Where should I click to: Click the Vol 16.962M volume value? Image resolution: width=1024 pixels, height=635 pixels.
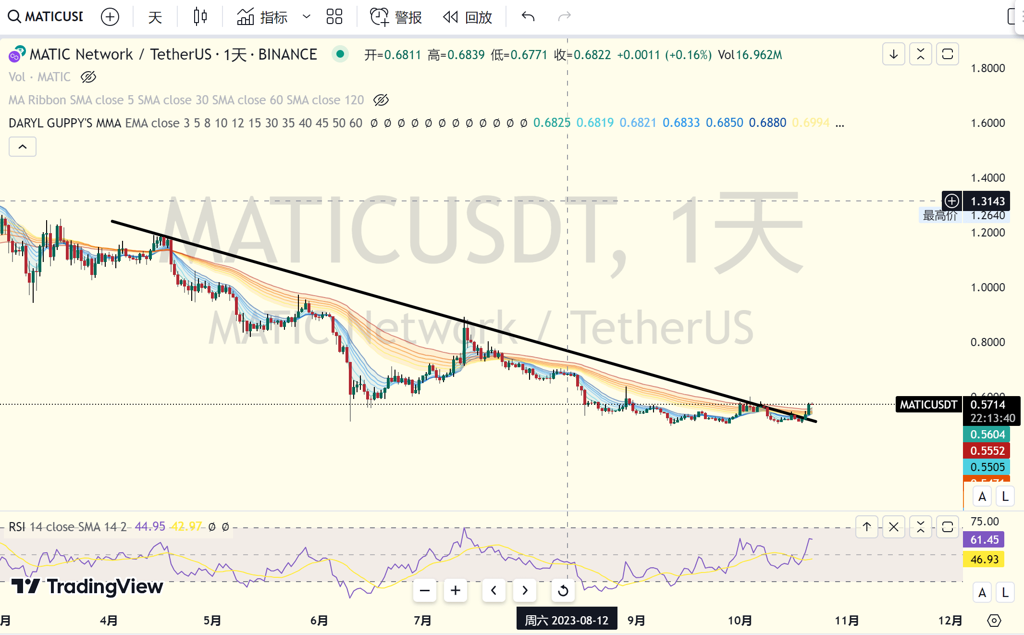750,55
